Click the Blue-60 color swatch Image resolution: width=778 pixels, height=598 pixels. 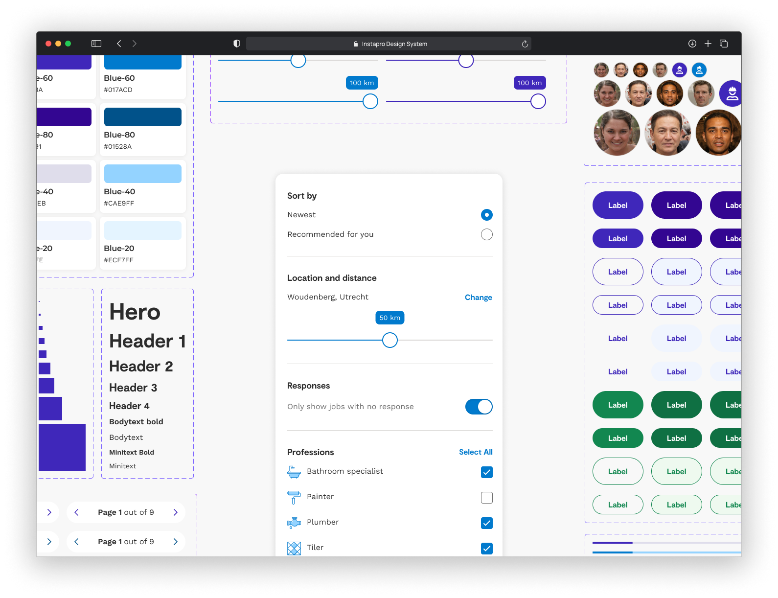(x=143, y=63)
